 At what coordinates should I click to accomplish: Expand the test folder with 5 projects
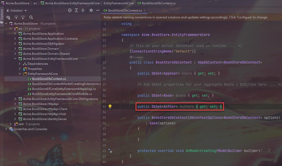coord(11,124)
